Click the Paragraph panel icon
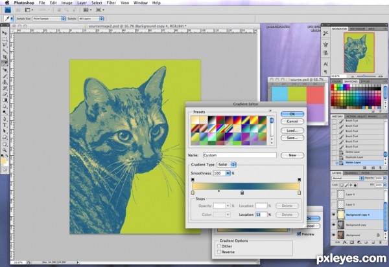 tap(325, 72)
